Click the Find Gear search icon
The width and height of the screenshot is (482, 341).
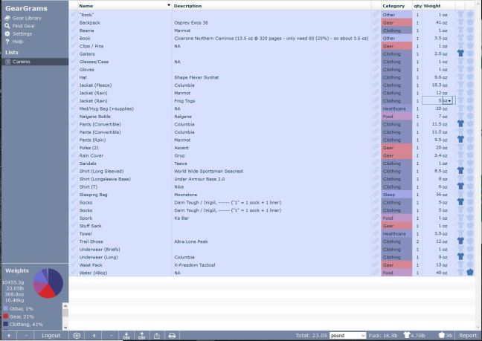coord(7,26)
